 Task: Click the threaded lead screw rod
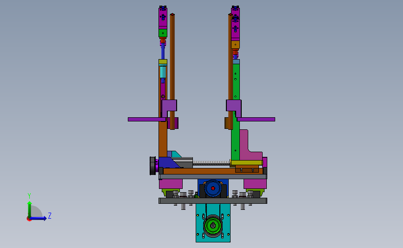point(211,163)
